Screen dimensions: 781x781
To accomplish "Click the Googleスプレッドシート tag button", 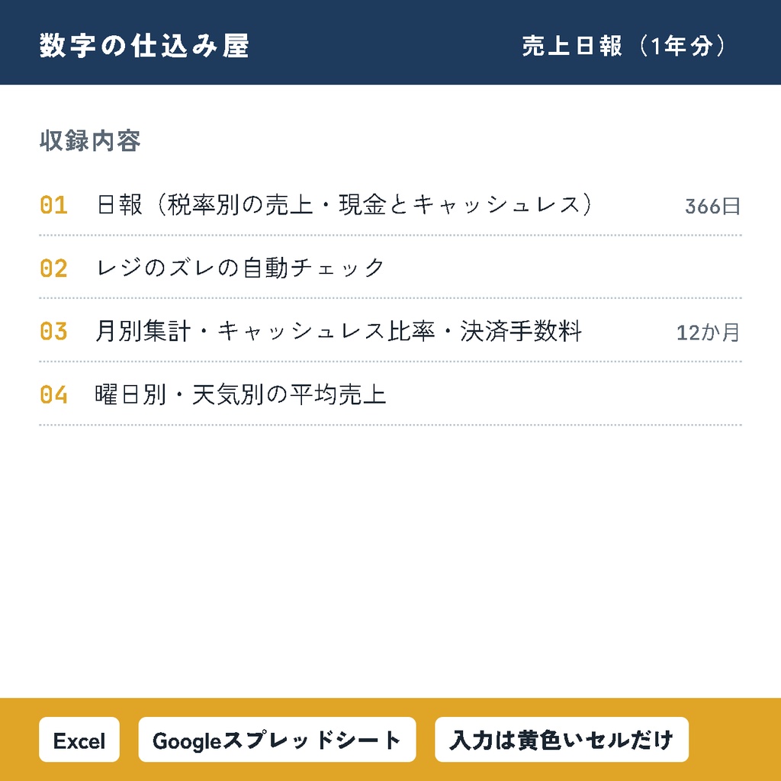I will click(x=277, y=740).
